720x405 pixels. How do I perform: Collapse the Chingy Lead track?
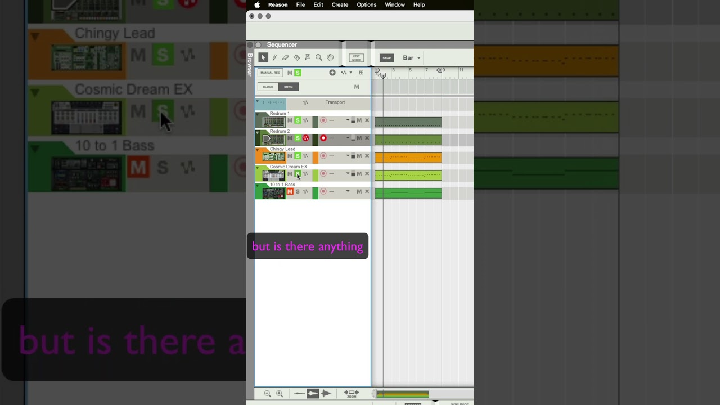[x=258, y=150]
